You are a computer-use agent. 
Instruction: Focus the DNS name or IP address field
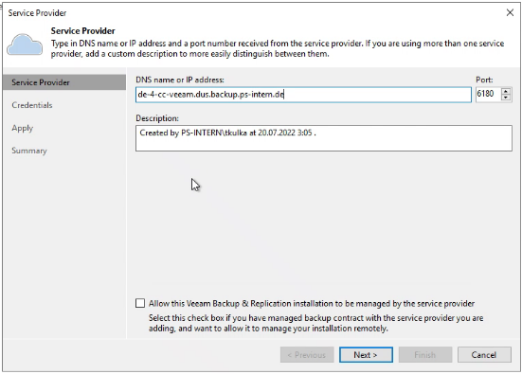[303, 95]
